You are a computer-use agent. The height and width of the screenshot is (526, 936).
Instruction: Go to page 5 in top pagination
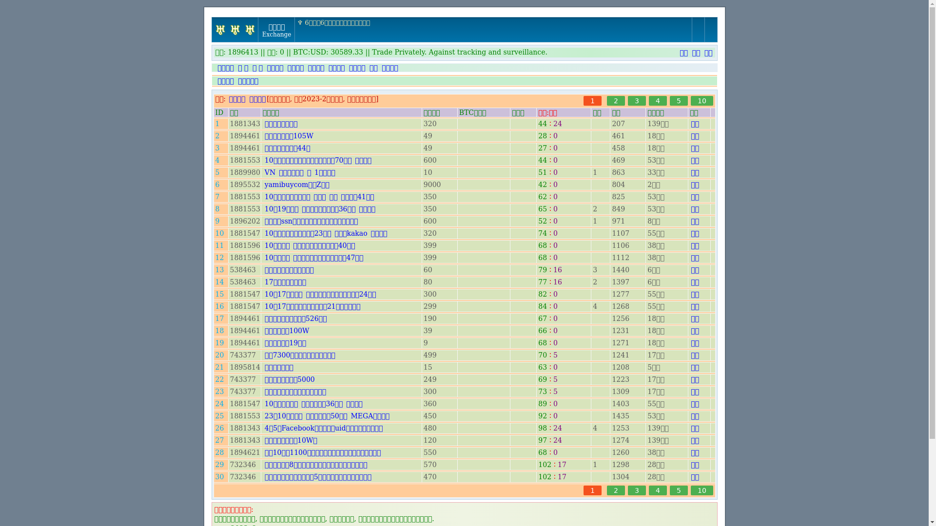pyautogui.click(x=679, y=101)
